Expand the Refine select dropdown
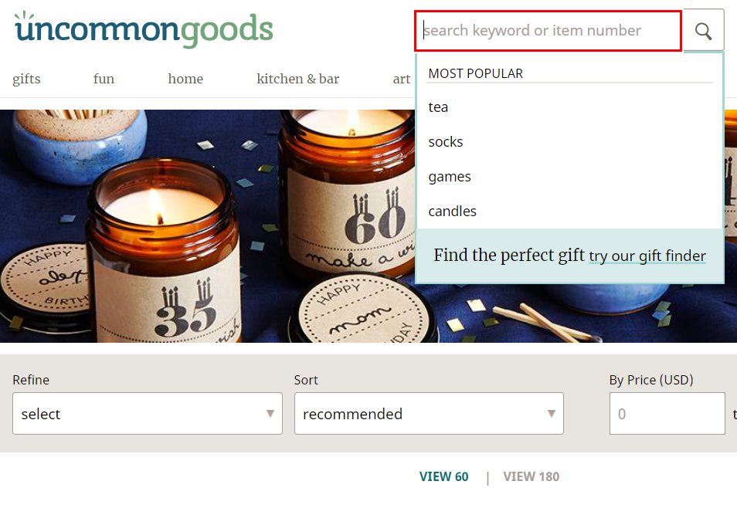 pos(148,414)
